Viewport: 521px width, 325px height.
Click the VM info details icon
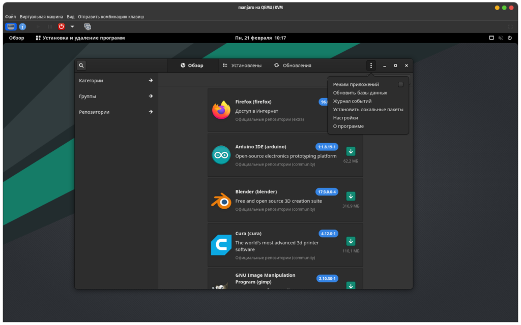(x=22, y=26)
